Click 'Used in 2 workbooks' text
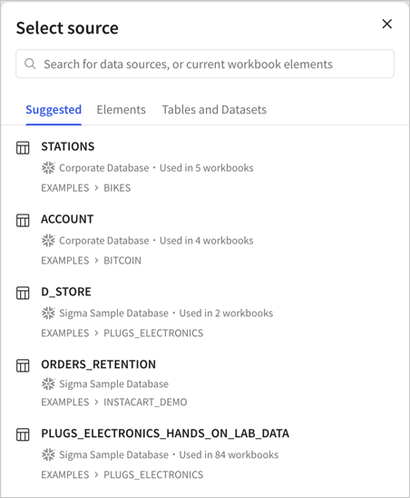The image size is (410, 498). 226,314
